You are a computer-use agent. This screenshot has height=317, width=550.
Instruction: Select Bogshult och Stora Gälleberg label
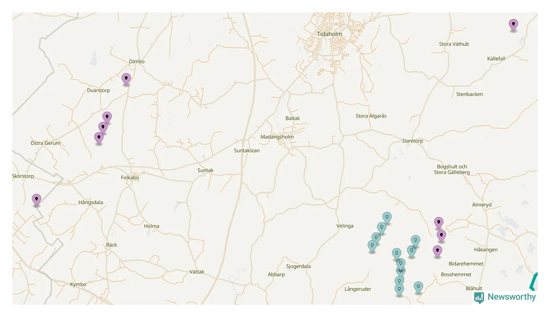(452, 170)
